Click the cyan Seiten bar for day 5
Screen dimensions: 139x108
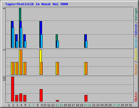coord(25,44)
